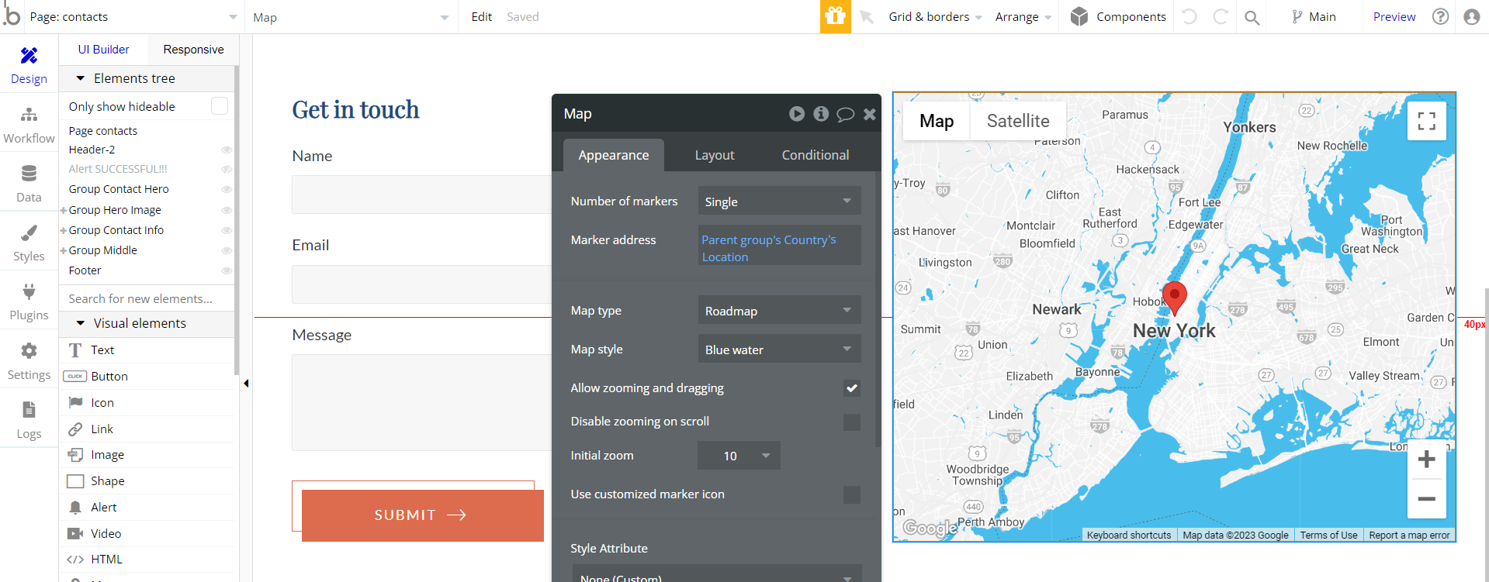Open the info icon in Map panel header
Image resolution: width=1489 pixels, height=582 pixels.
click(821, 114)
